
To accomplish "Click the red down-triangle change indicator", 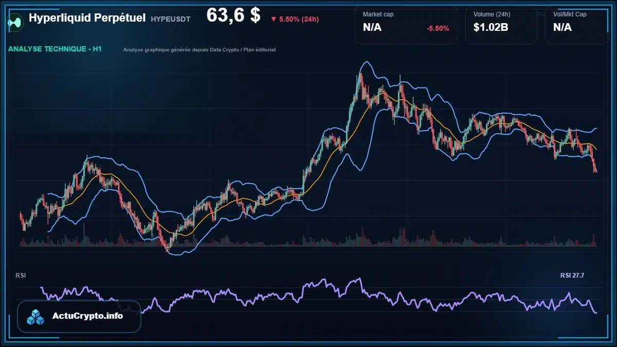I will point(273,20).
